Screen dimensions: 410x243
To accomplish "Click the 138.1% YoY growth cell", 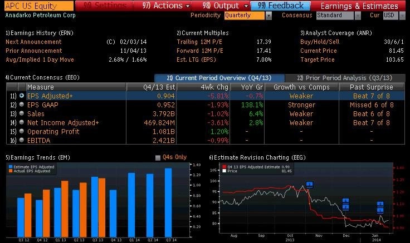I will 252,105.
